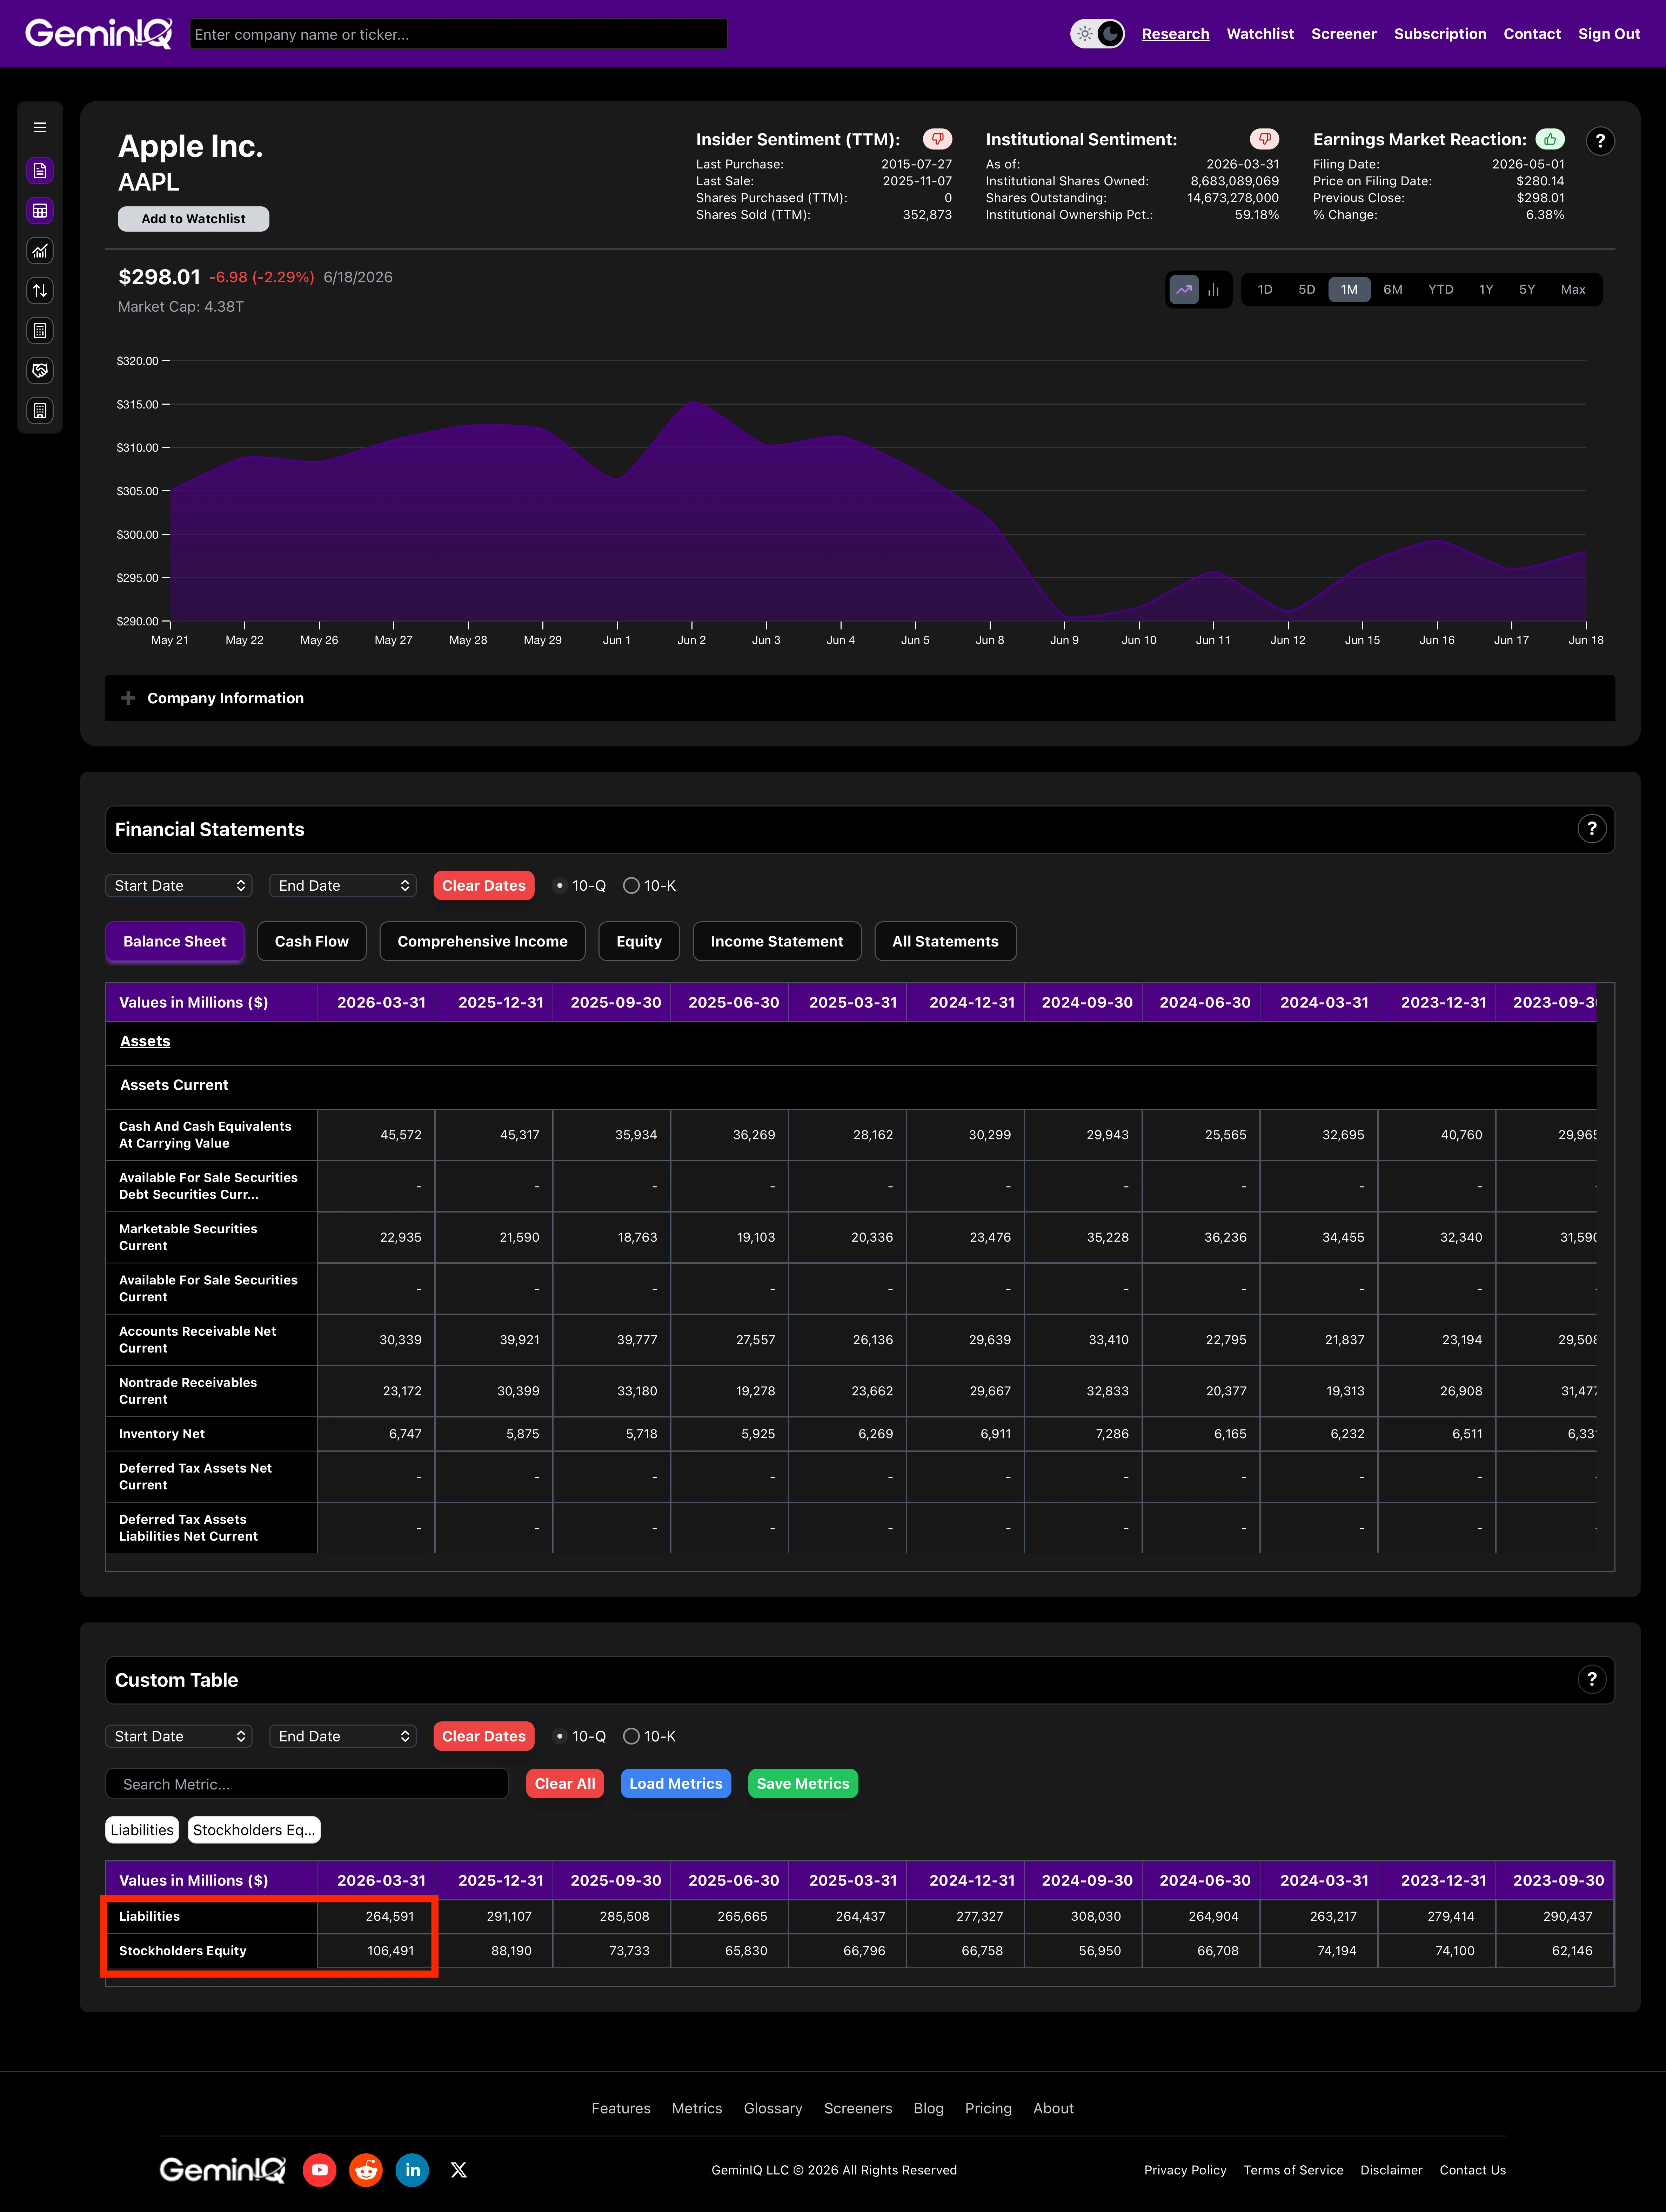Open the GeminIQ X profile
The width and height of the screenshot is (1666, 2212).
459,2170
